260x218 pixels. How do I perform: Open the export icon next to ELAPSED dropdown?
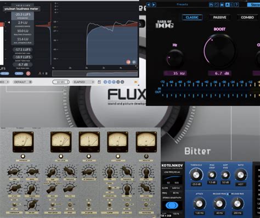click(x=99, y=82)
